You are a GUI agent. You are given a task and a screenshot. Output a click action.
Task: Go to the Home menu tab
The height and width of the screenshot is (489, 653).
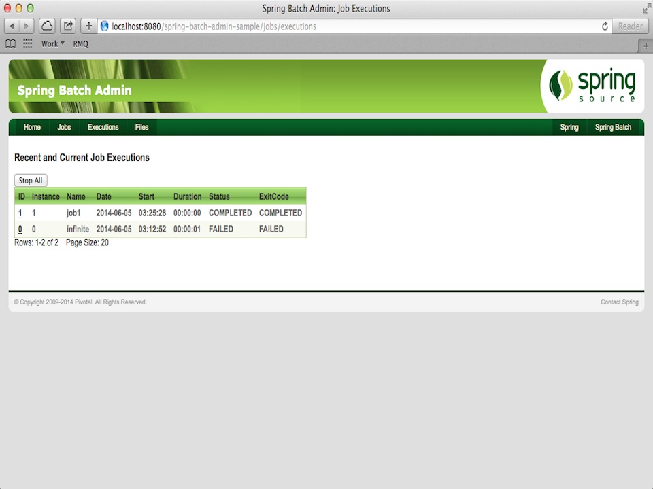(32, 128)
